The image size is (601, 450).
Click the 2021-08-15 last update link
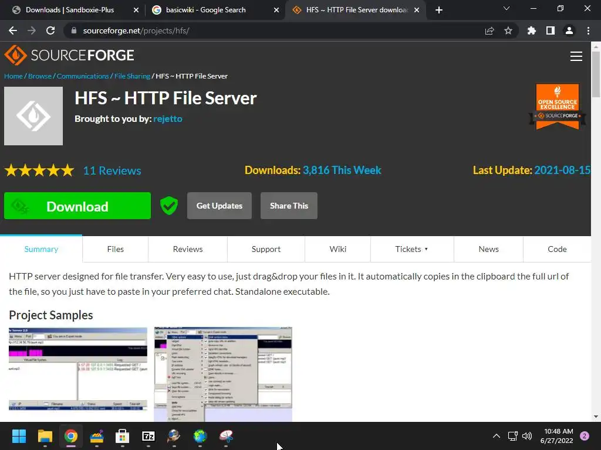(562, 171)
